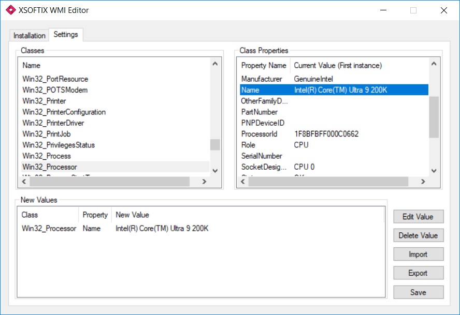This screenshot has width=460, height=315.
Task: Select the Role property row
Action: [334, 145]
